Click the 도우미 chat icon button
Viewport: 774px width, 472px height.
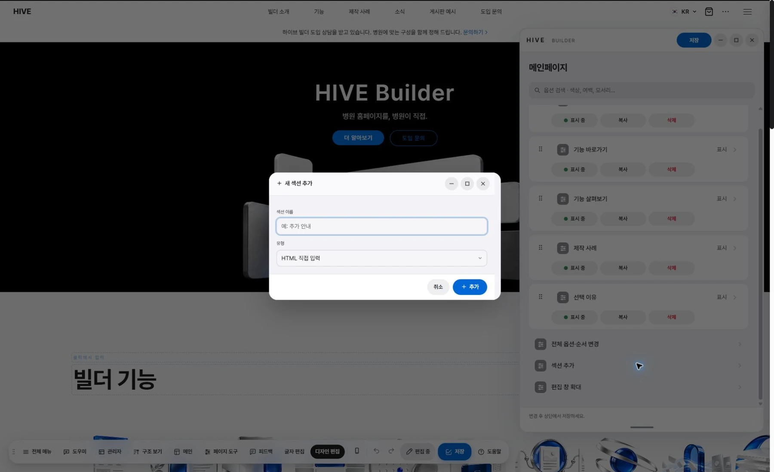pos(75,452)
